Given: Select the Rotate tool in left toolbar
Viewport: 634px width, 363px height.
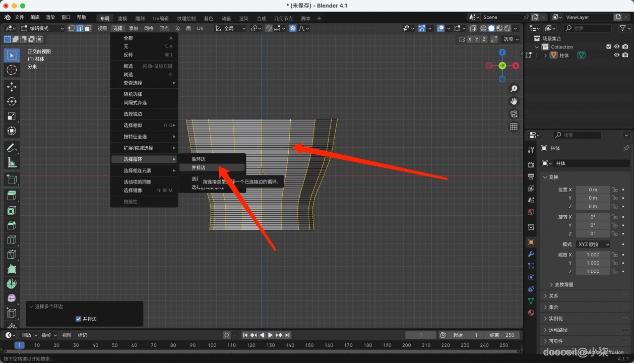Looking at the screenshot, I should (x=12, y=101).
